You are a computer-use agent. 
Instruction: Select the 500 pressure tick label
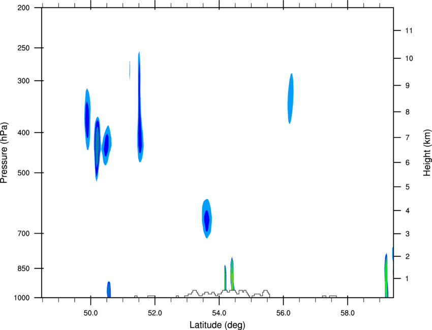click(23, 173)
